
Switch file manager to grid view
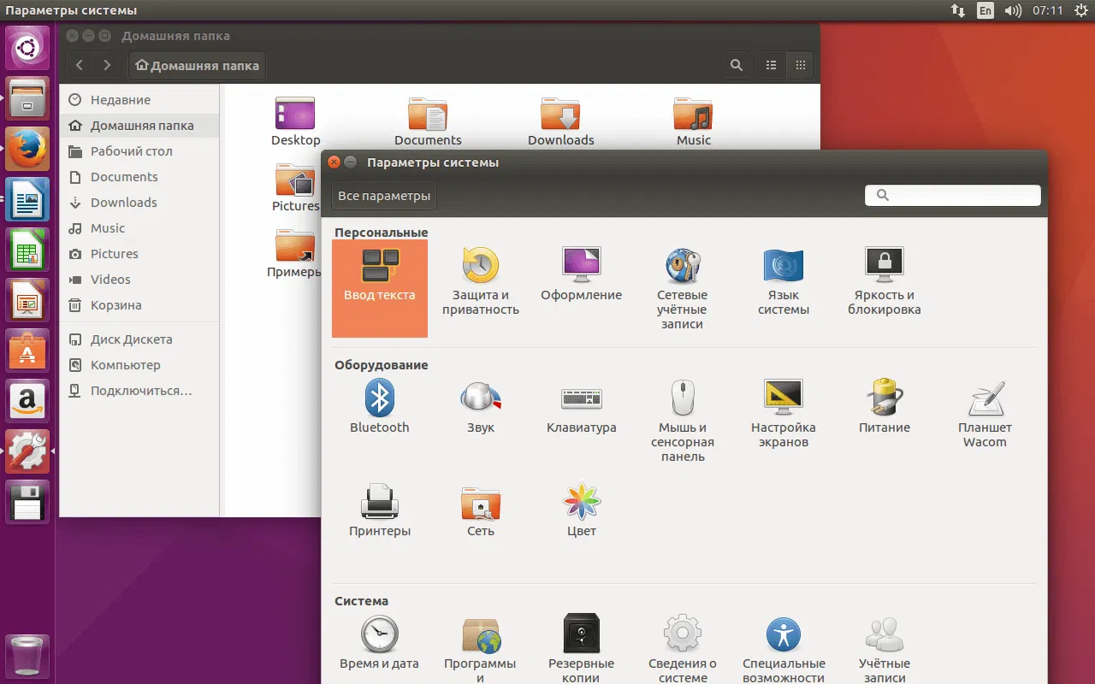coord(800,64)
